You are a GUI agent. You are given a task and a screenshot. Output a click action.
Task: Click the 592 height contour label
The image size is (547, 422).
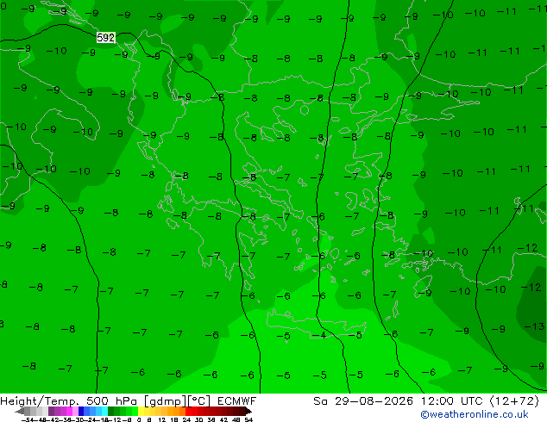point(106,37)
